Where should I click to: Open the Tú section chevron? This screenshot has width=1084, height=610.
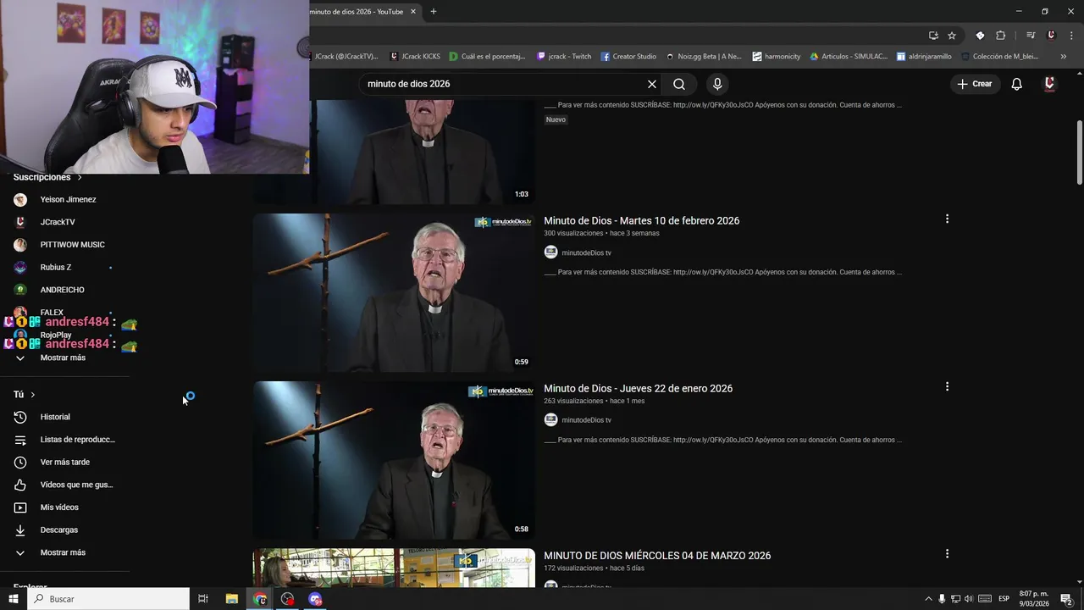(33, 395)
